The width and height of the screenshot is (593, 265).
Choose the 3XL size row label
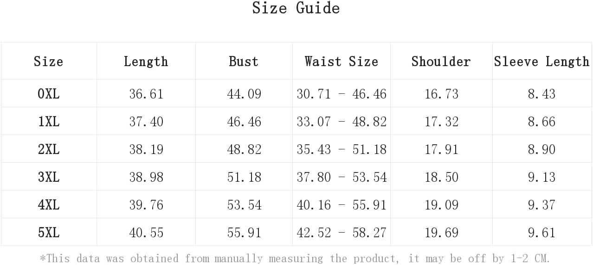(x=48, y=177)
